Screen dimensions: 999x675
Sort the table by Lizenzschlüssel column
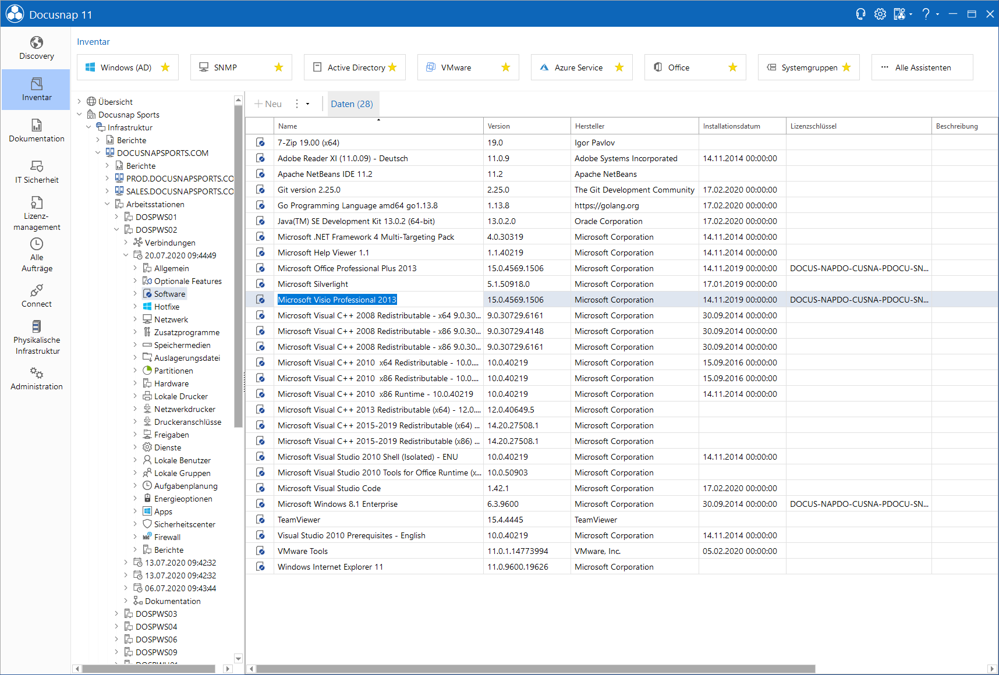859,126
